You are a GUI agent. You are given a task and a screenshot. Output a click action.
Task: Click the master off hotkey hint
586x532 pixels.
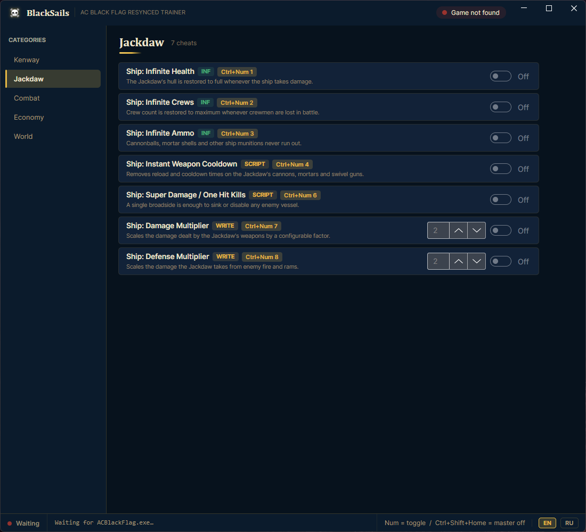(x=480, y=523)
